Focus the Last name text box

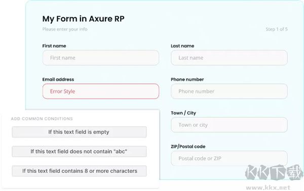229,58
